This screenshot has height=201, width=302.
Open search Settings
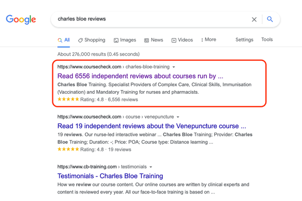pos(244,39)
